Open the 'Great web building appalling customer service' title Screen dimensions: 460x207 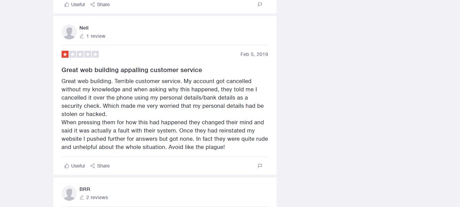pyautogui.click(x=132, y=70)
